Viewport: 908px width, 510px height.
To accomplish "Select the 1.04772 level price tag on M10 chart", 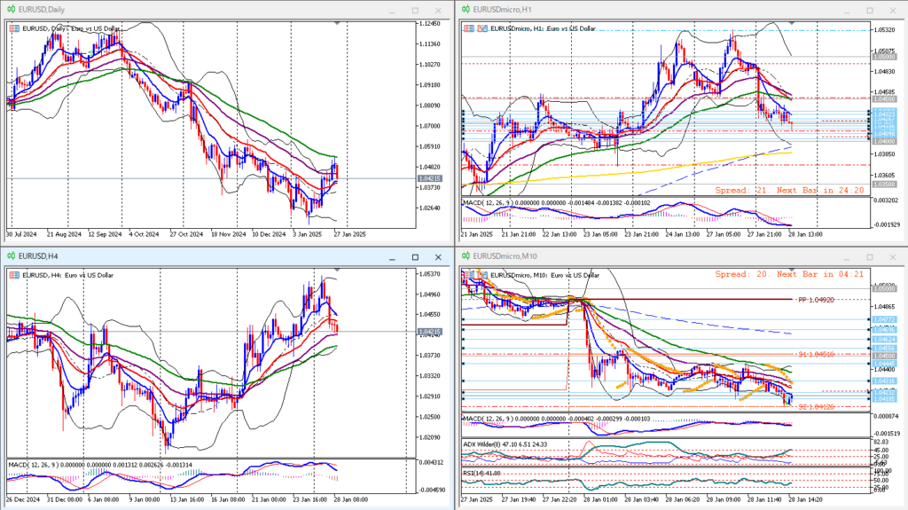I will (884, 319).
